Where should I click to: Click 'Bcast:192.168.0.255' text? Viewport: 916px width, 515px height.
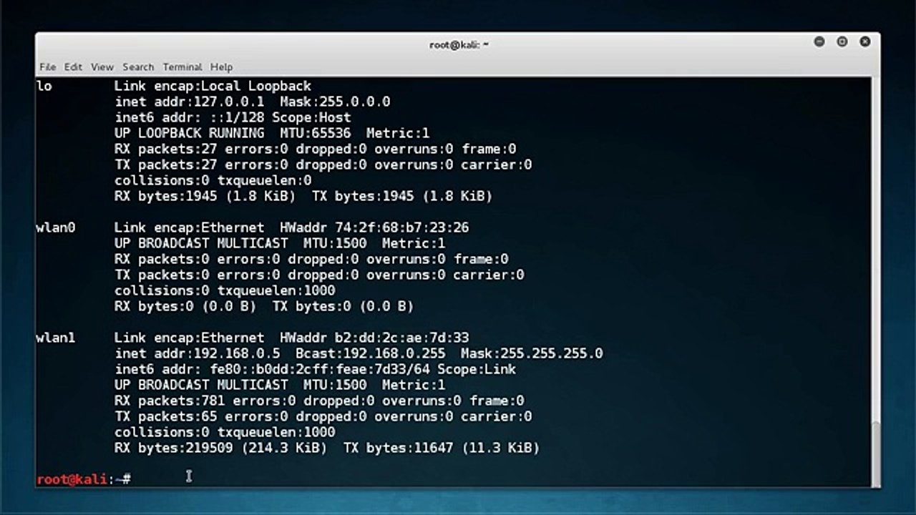tap(370, 353)
